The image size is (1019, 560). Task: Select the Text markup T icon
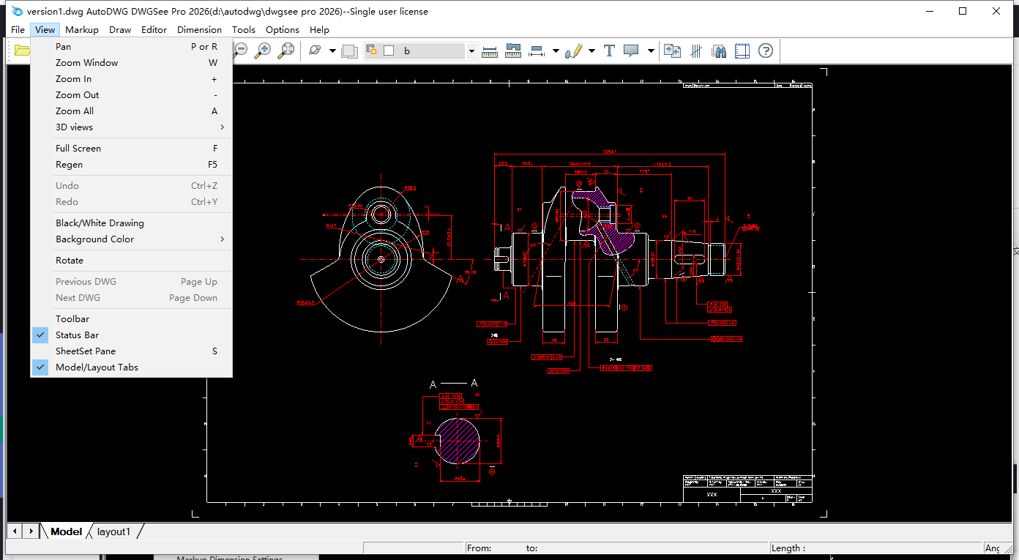click(609, 51)
